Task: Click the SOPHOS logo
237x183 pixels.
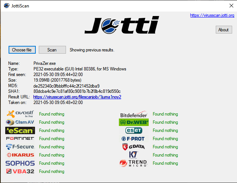Action: pos(20,163)
